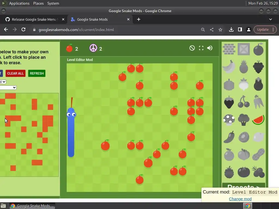
Task: Open the small dropdown under the editor buttons
Action: (3, 82)
